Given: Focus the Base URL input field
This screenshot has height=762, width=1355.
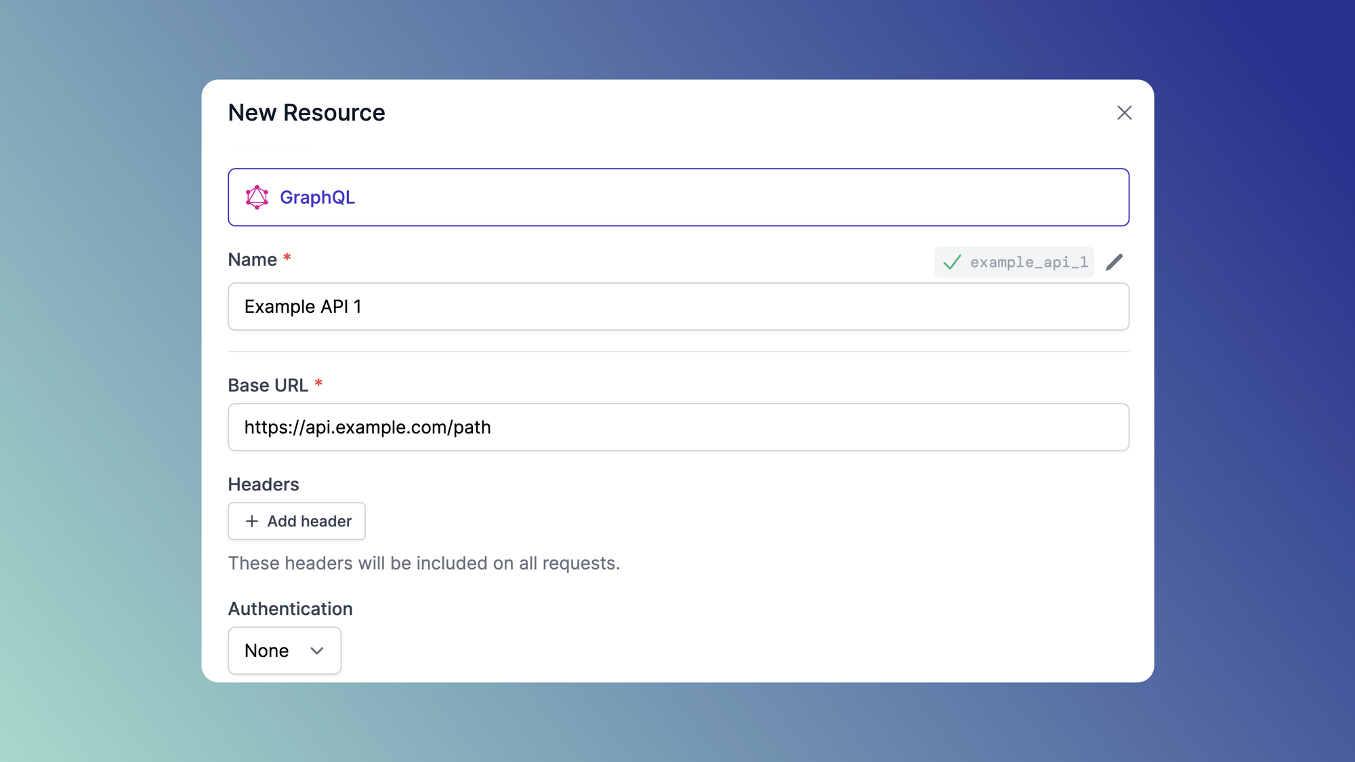Looking at the screenshot, I should pos(678,427).
